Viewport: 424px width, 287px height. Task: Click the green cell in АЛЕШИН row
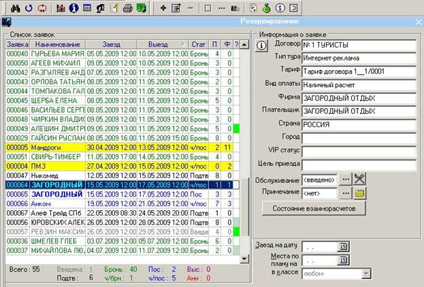pyautogui.click(x=237, y=128)
